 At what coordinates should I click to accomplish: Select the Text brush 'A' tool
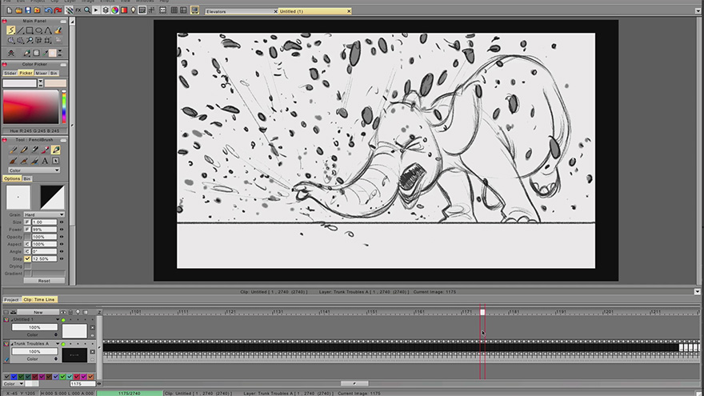click(x=45, y=161)
